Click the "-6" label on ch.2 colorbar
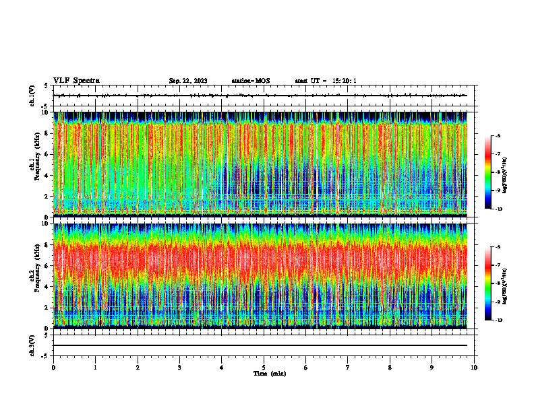 498,247
